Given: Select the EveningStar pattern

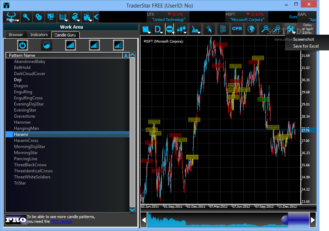Looking at the screenshot, I should tap(68, 110).
